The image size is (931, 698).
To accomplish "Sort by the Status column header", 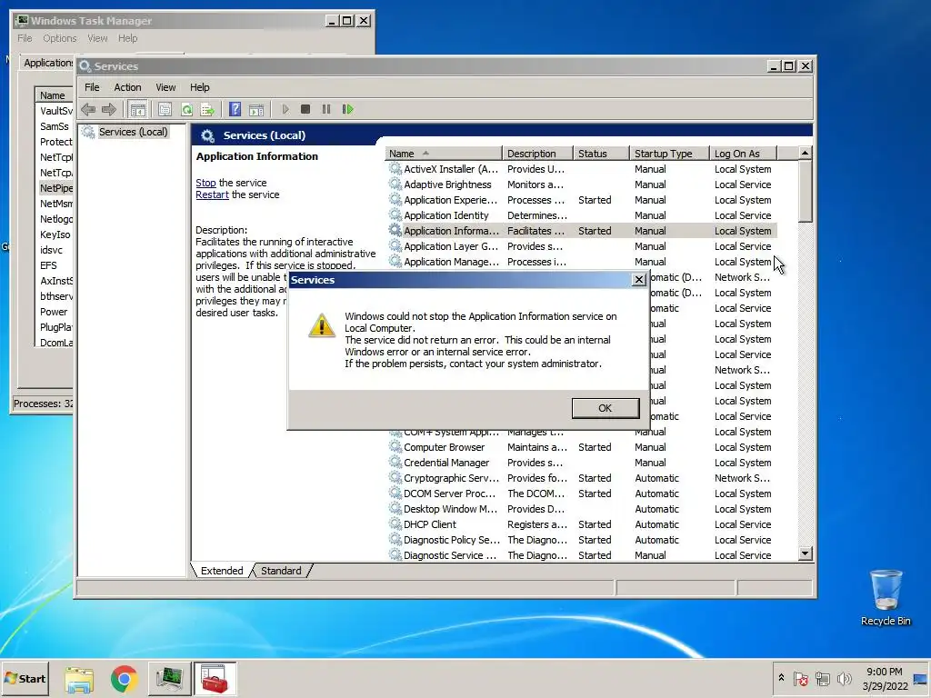I will click(601, 153).
